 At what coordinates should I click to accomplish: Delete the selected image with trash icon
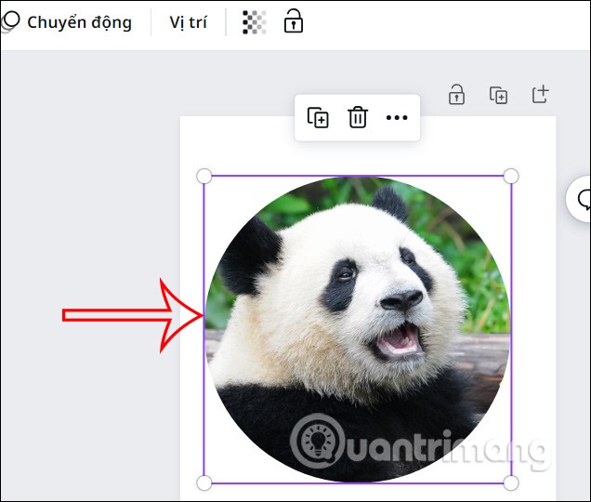coord(358,118)
